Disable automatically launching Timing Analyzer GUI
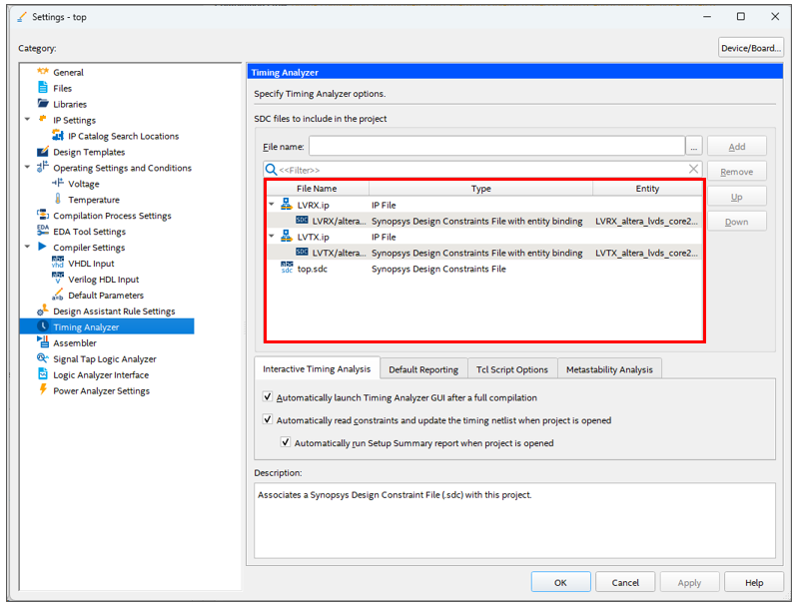796x606 pixels. pos(267,397)
